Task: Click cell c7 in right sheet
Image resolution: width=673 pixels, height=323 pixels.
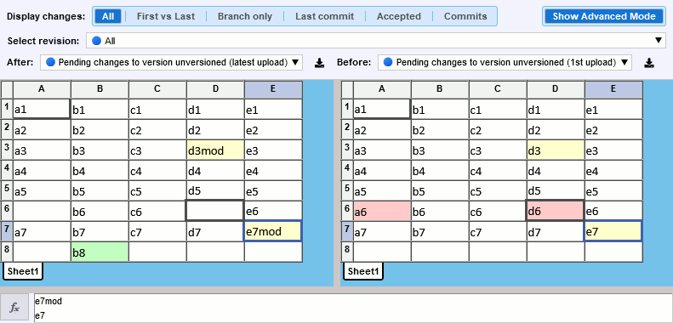Action: pos(498,231)
